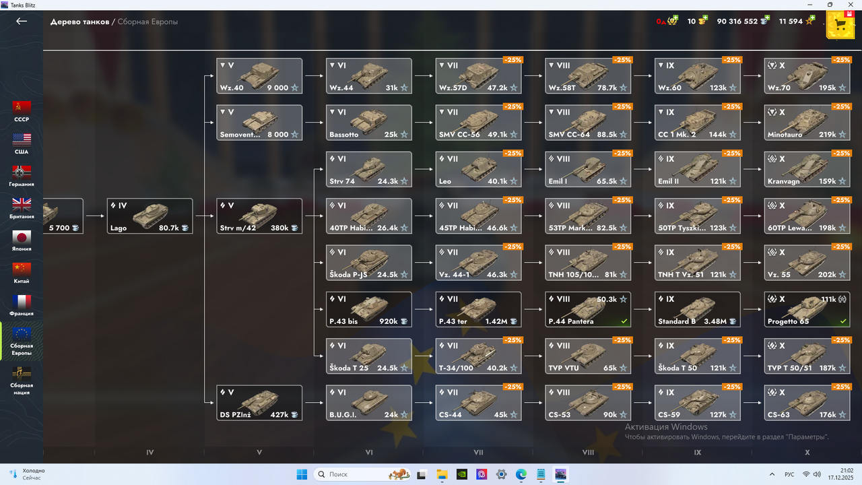Image resolution: width=862 pixels, height=485 pixels.
Task: Open the Wz.70 tank card
Action: (x=807, y=76)
